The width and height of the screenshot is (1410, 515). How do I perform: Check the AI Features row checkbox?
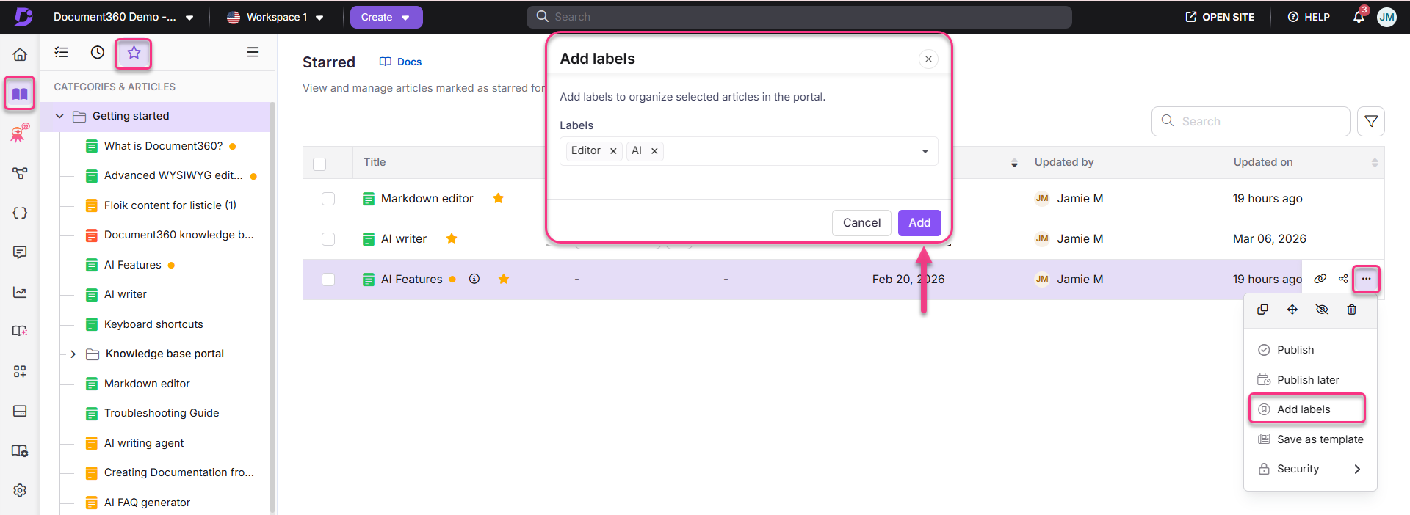pyautogui.click(x=328, y=280)
